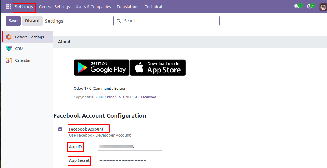Click the App ID label
The width and height of the screenshot is (327, 168).
[x=75, y=147]
